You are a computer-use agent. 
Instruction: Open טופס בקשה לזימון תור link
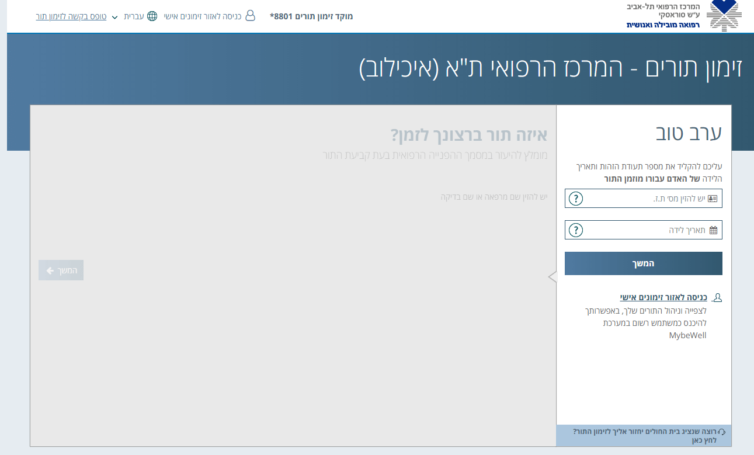[71, 16]
